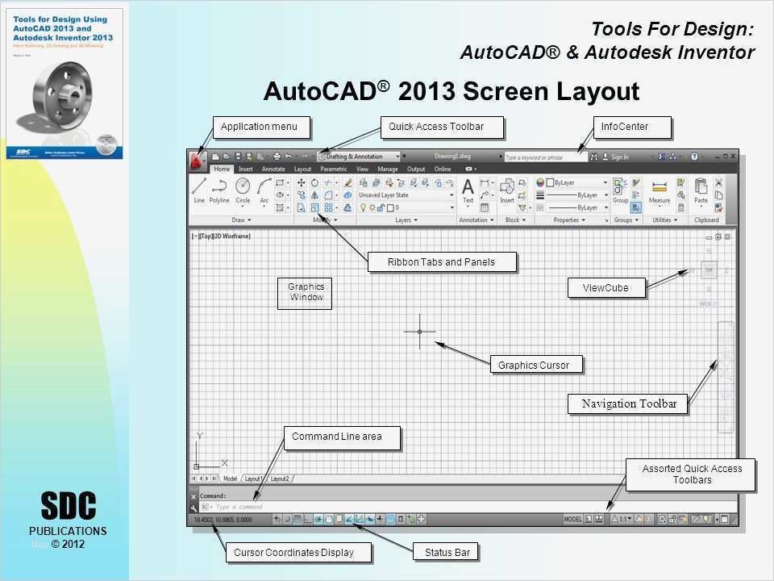Click the InfoCenter search binoculars icon
This screenshot has height=581, width=774.
(594, 157)
